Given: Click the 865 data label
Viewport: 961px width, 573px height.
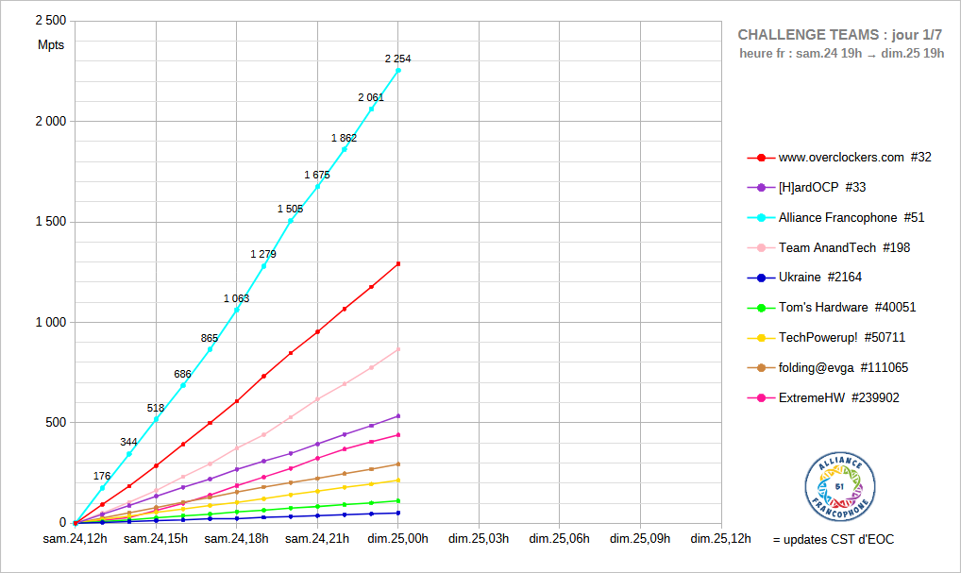Looking at the screenshot, I should (x=210, y=338).
